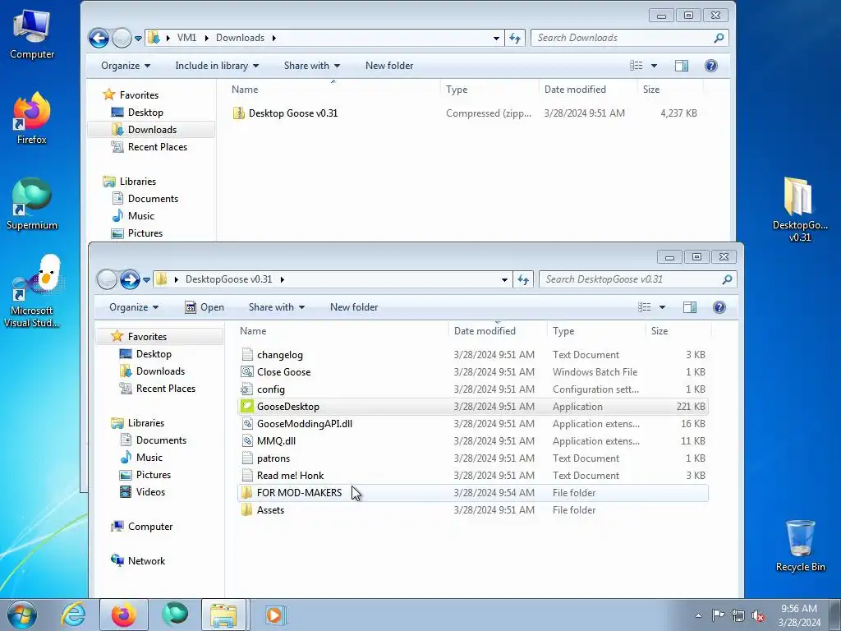
Task: Select the patrons text file
Action: coord(472,458)
